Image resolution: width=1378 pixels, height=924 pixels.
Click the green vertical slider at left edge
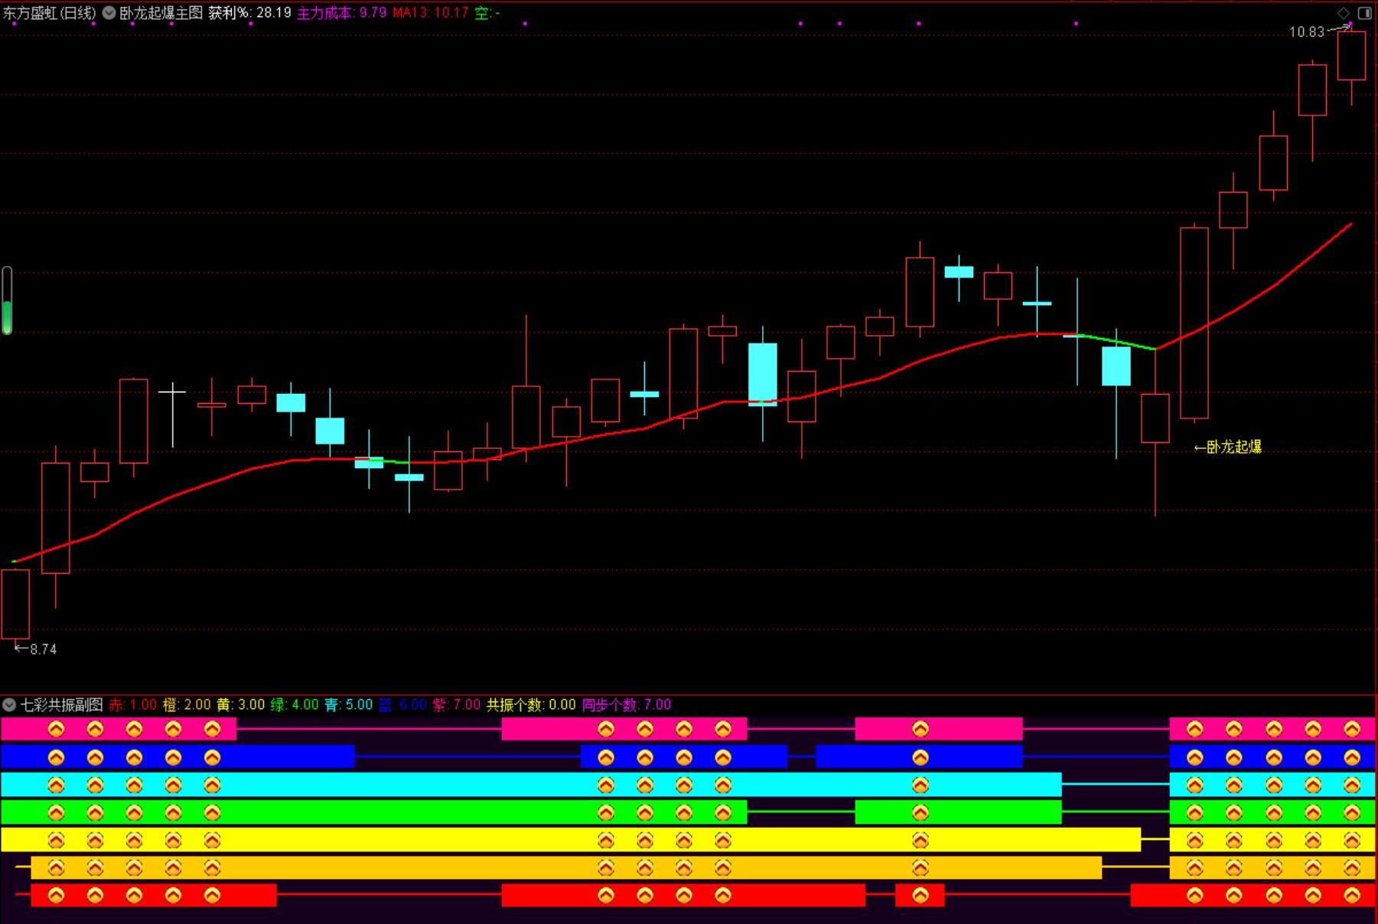click(x=7, y=301)
